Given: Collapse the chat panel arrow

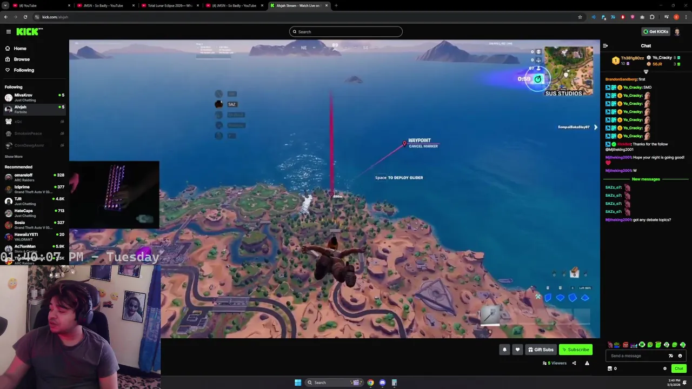Looking at the screenshot, I should [605, 46].
